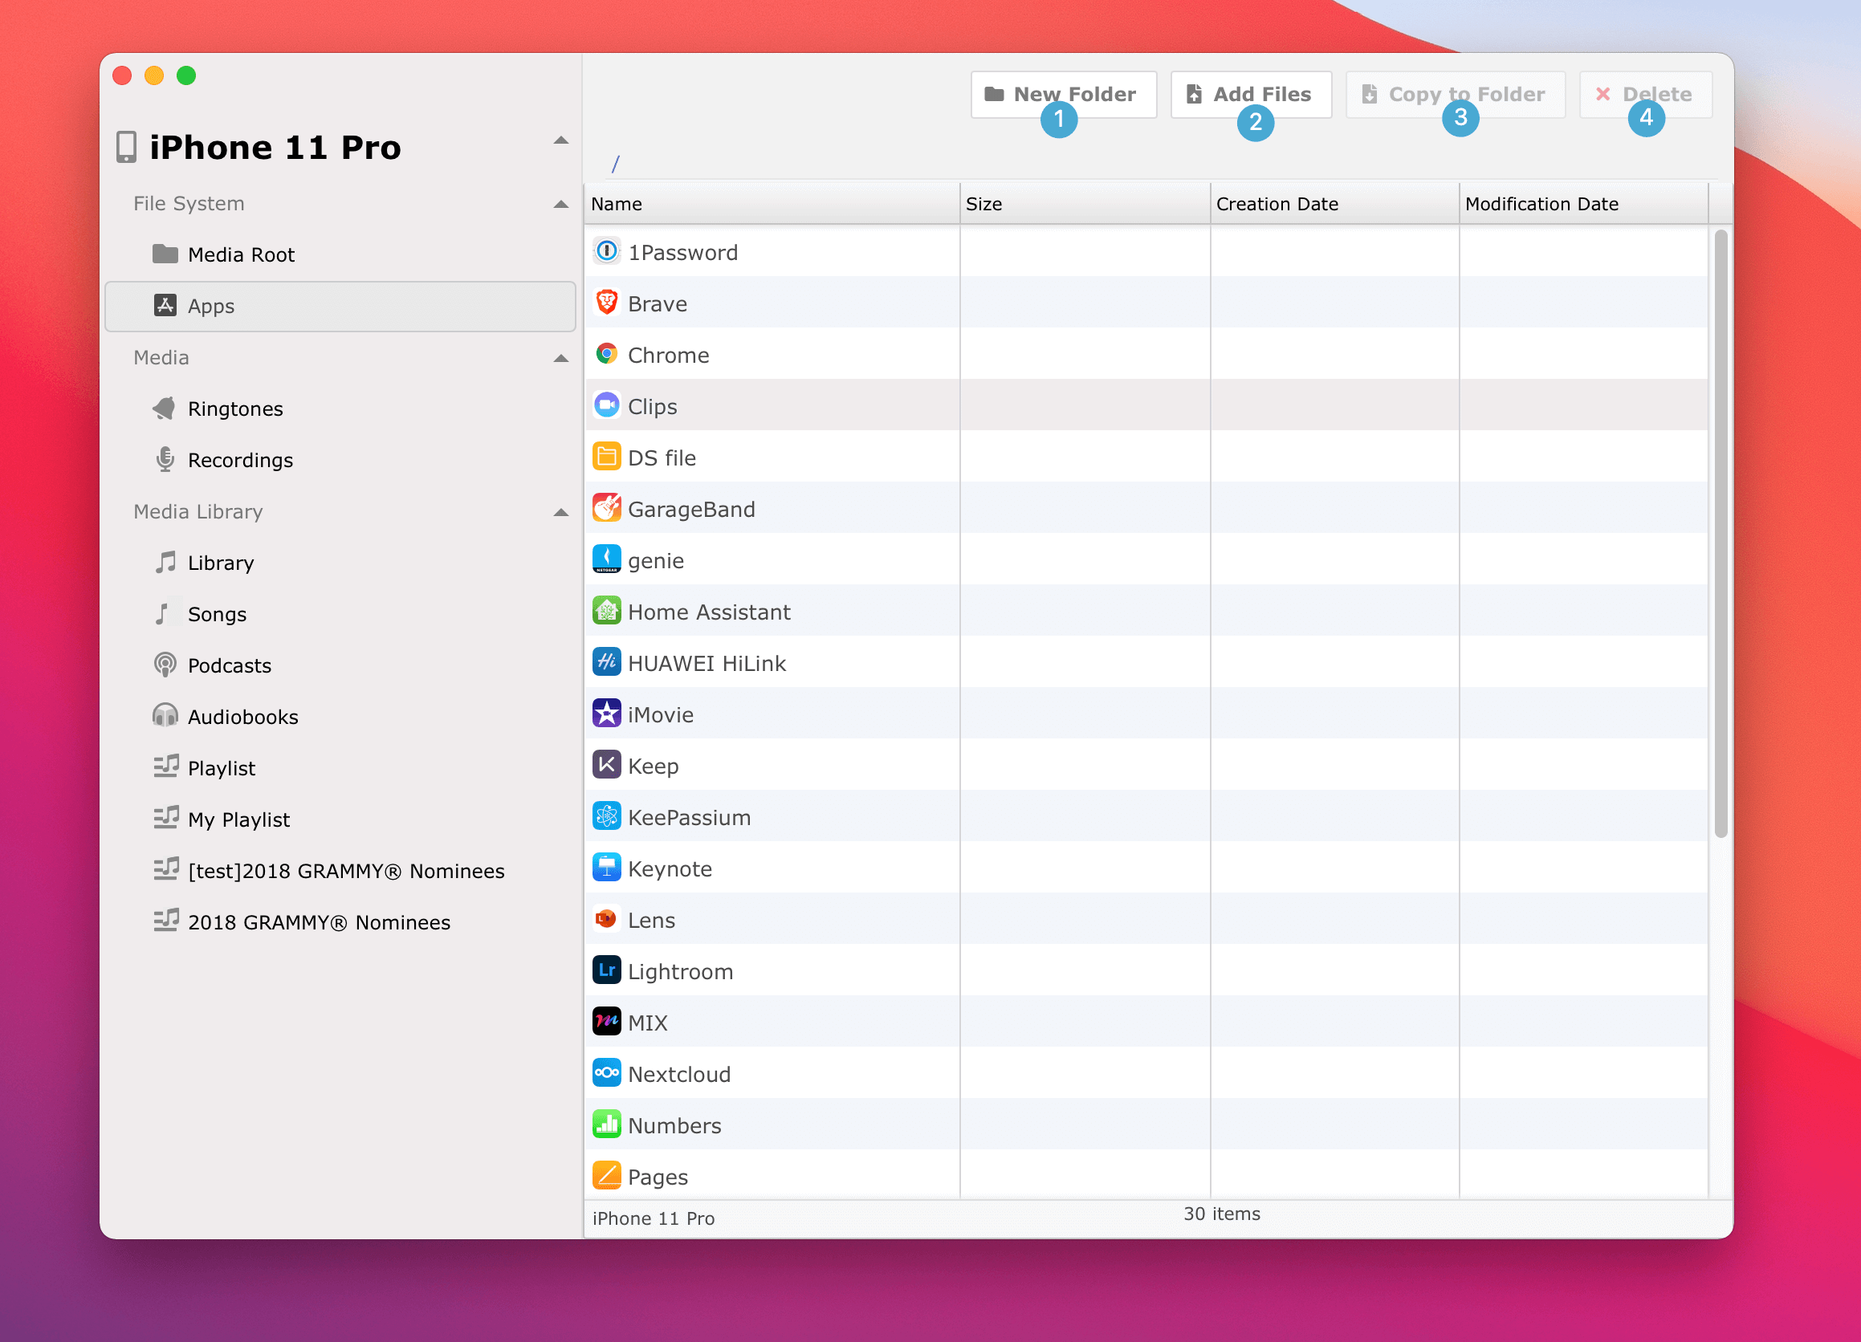Click the root path slash link
1861x1342 pixels.
[615, 164]
